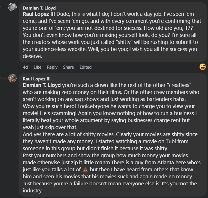View edit history via the Edited label
208x198 pixels.
85,67
